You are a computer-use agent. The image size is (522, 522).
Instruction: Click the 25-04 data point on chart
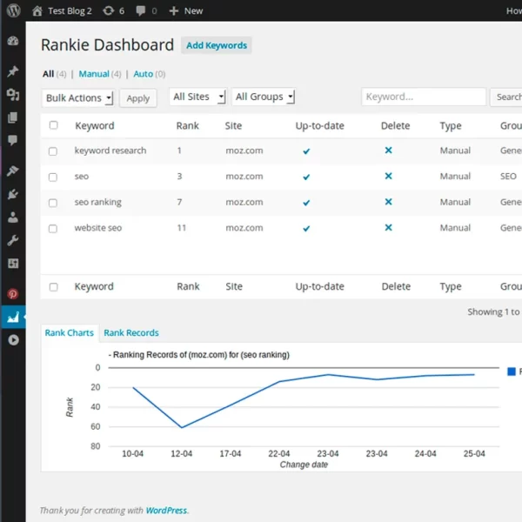[474, 374]
